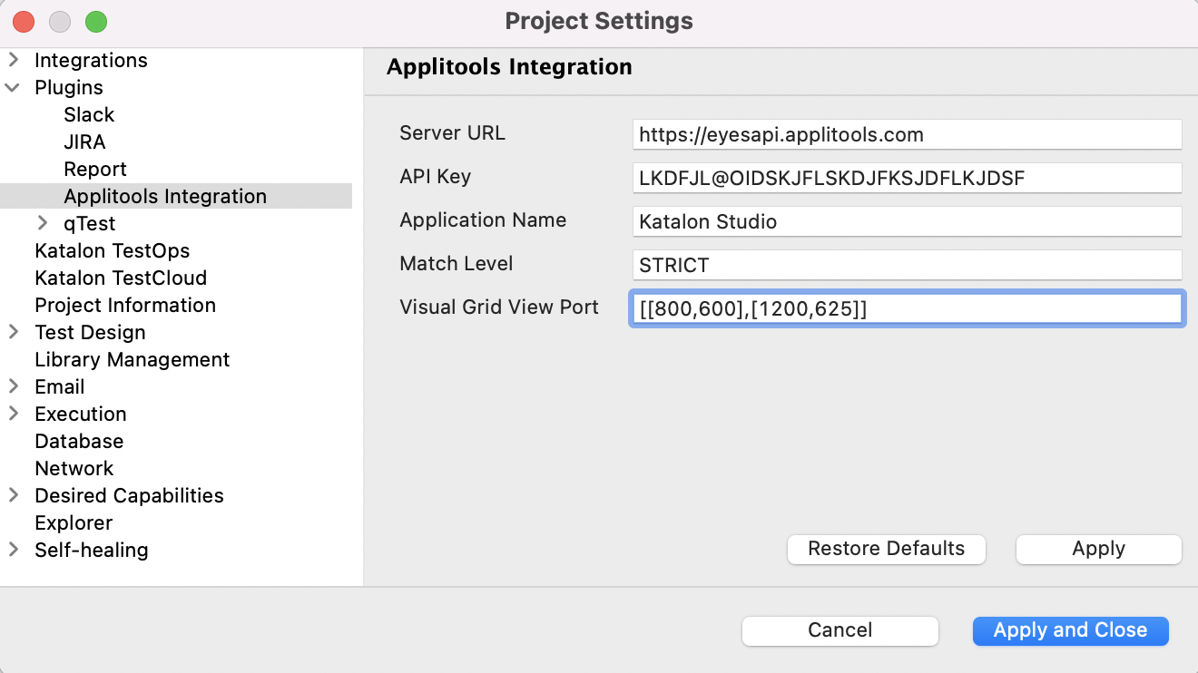1198x673 pixels.
Task: Expand Desired Capabilities
Action: (x=15, y=495)
